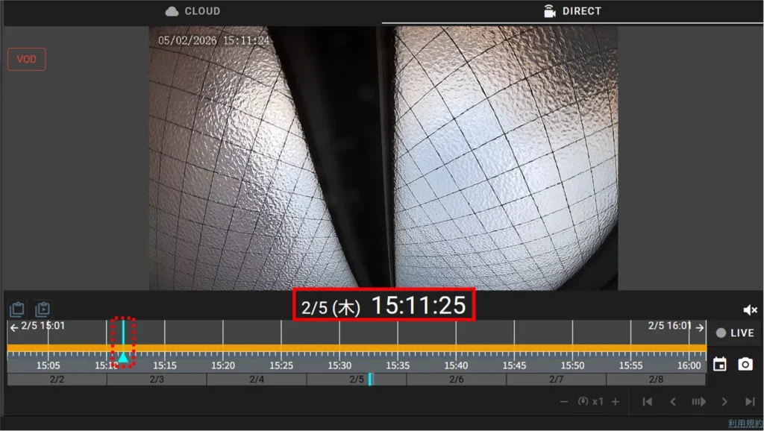The image size is (764, 431).
Task: Decrease playback speed with minus button
Action: tap(564, 402)
